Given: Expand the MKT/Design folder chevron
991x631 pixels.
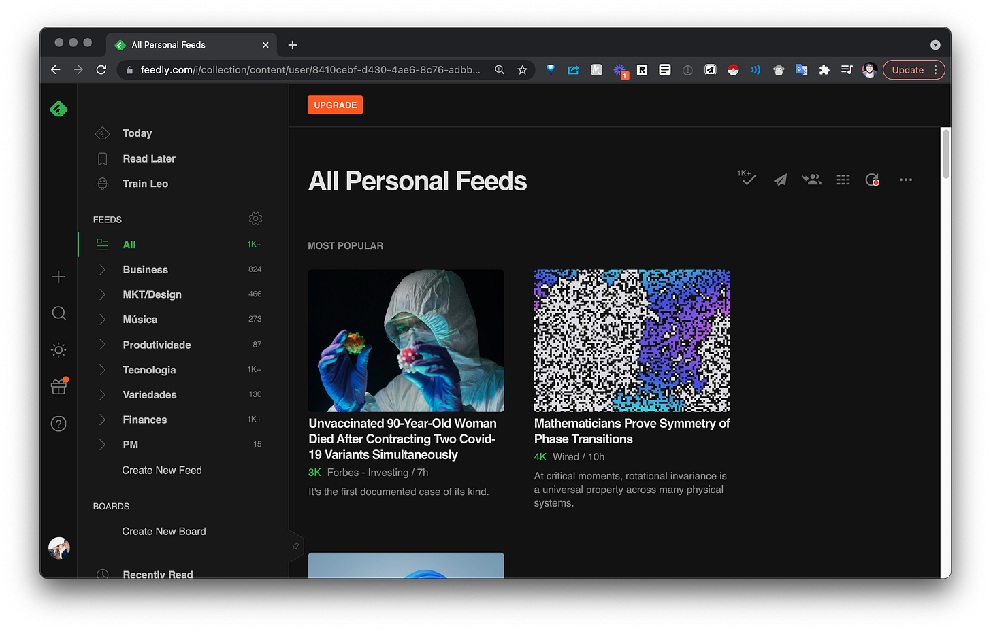Looking at the screenshot, I should click(x=102, y=294).
